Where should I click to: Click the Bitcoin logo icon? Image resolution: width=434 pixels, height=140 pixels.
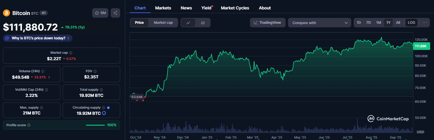(6, 13)
